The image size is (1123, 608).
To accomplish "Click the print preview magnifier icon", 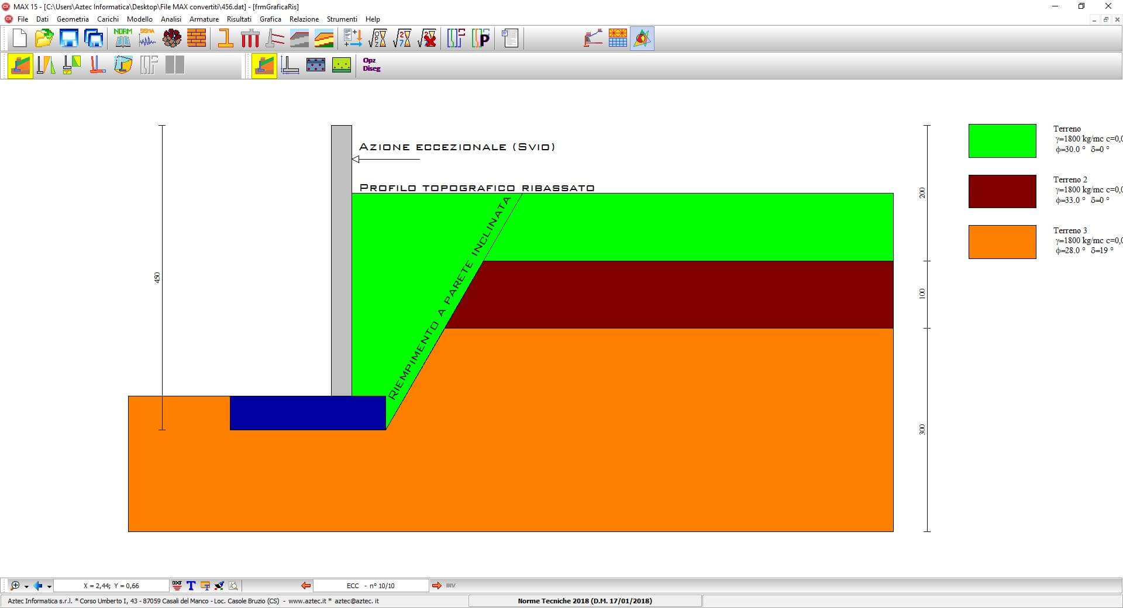I will (x=233, y=585).
